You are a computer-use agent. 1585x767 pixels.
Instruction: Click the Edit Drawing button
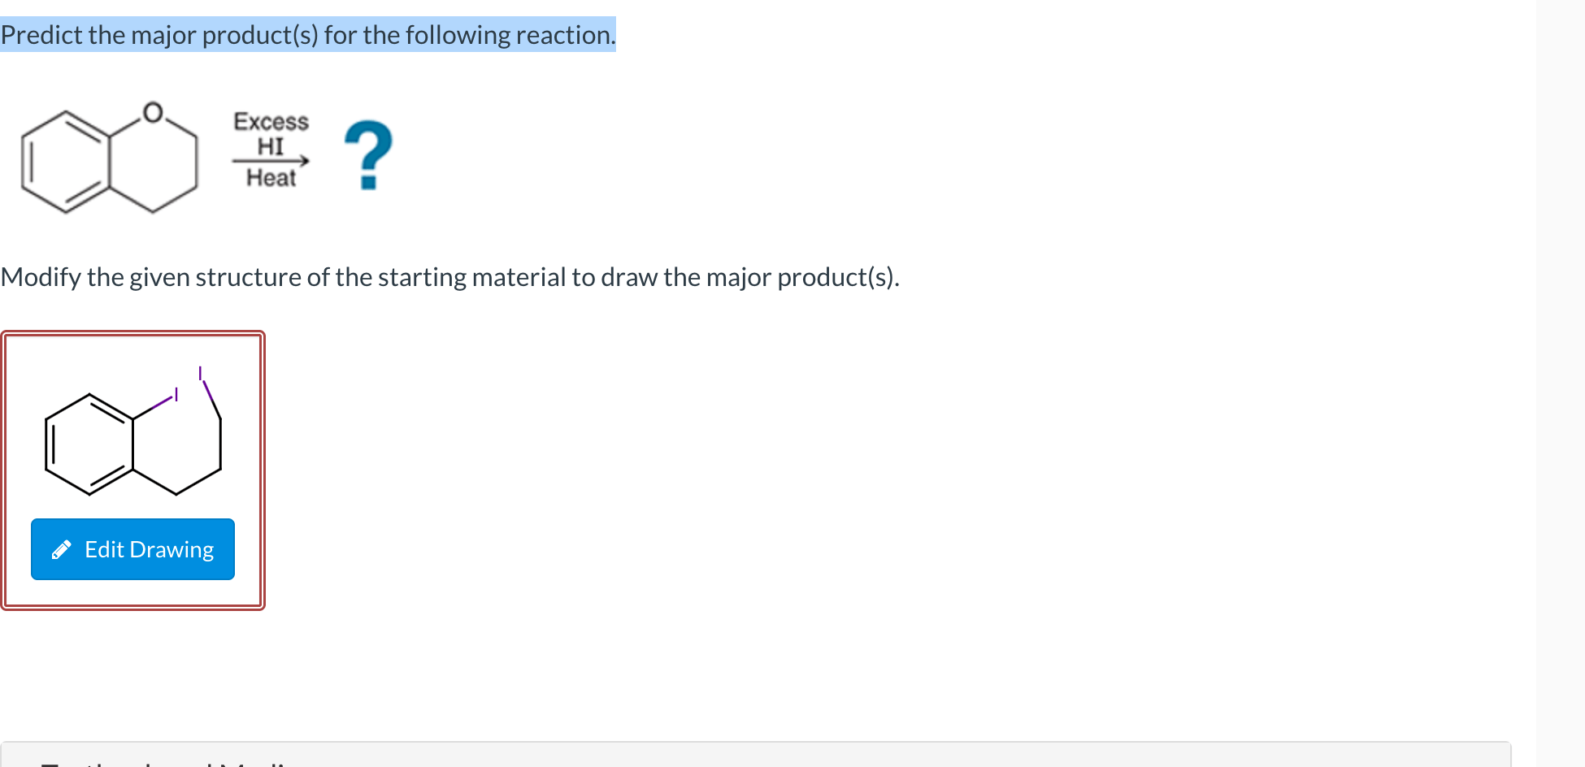[x=132, y=549]
